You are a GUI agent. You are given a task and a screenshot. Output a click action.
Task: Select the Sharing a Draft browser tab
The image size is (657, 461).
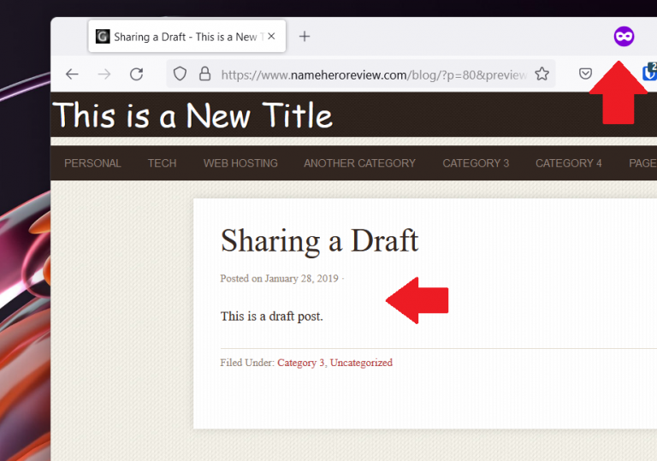pyautogui.click(x=186, y=37)
